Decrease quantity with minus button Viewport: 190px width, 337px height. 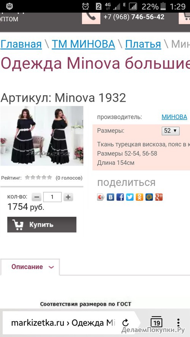pyautogui.click(x=36, y=197)
